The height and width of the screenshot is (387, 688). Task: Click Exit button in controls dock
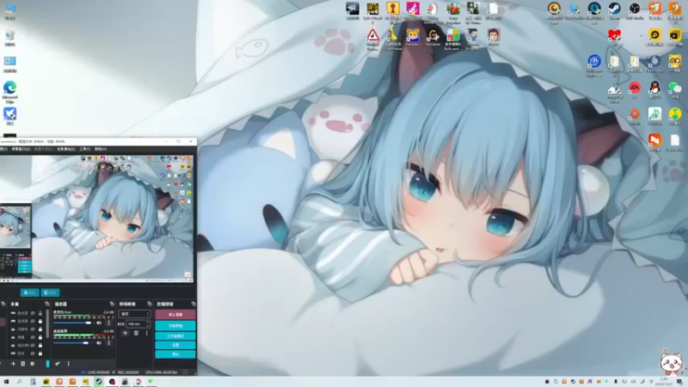pyautogui.click(x=175, y=354)
